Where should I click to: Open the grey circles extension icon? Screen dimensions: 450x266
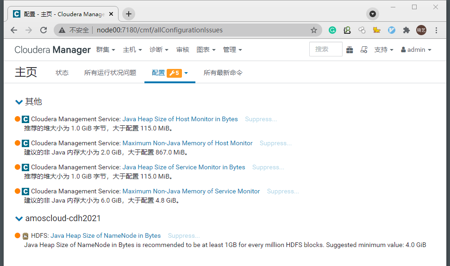[362, 30]
